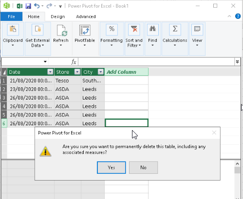Click the 21/08/2020 date cell
This screenshot has width=243, height=199.
[31, 81]
